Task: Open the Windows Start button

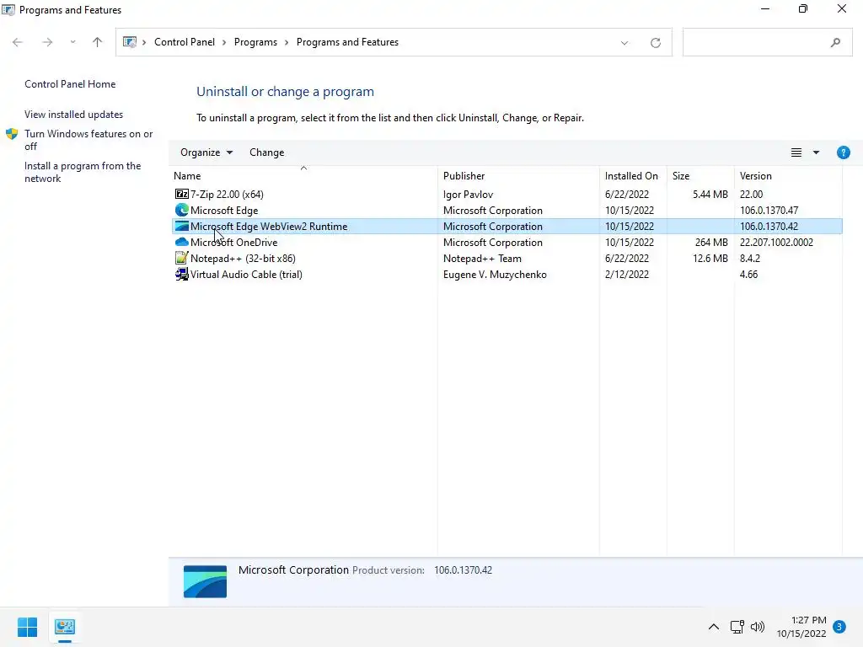Action: (28, 627)
